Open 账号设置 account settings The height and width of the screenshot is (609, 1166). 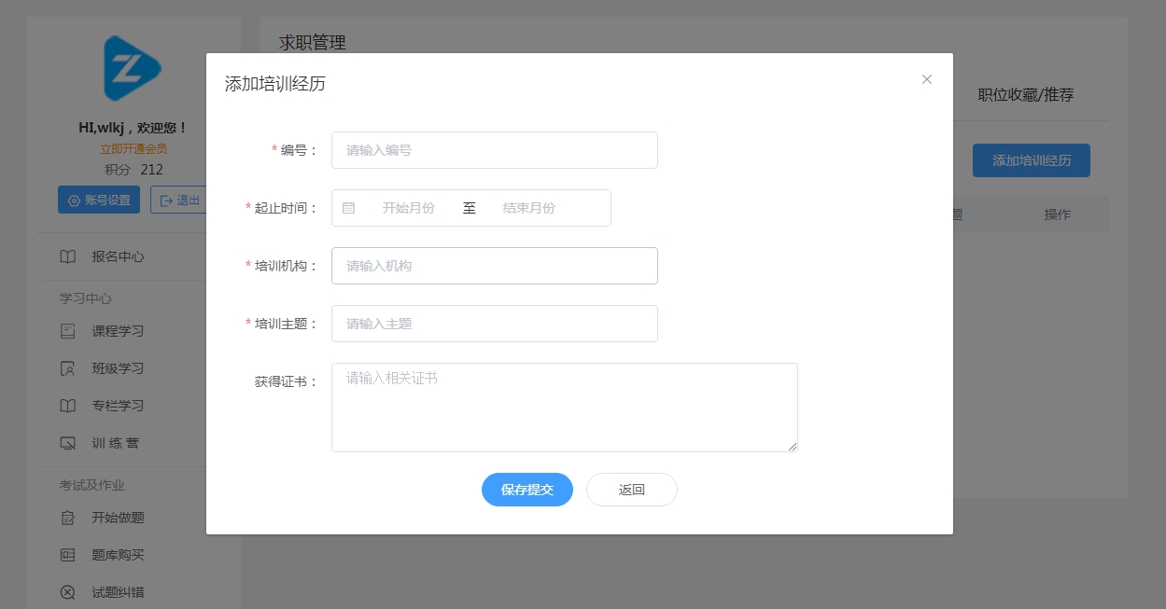pyautogui.click(x=99, y=201)
